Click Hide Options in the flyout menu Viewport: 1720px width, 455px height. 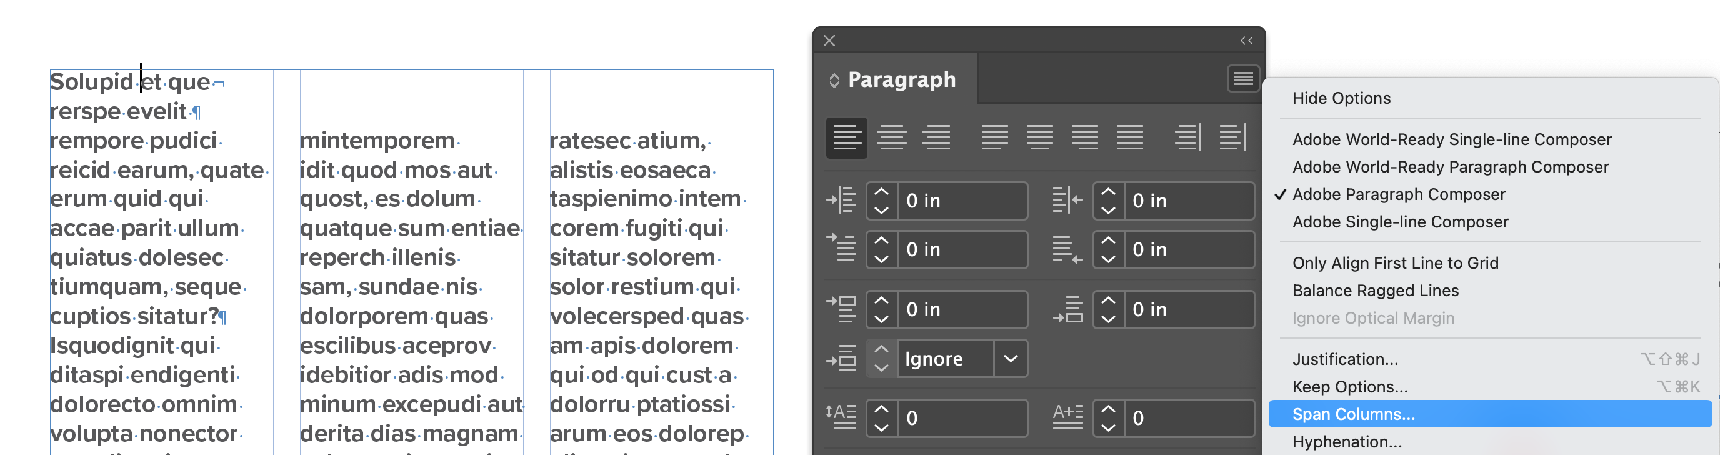click(1341, 97)
